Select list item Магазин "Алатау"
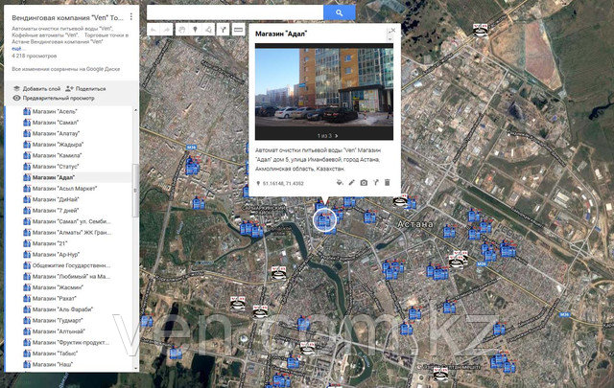The height and width of the screenshot is (388, 614). [56, 133]
